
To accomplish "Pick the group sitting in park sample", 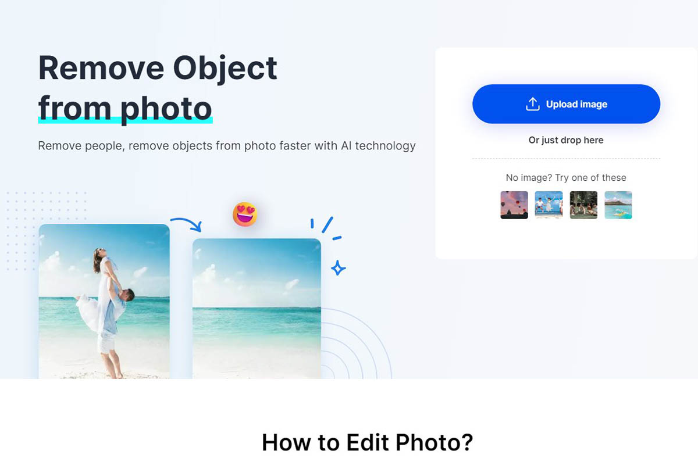I will coord(583,205).
